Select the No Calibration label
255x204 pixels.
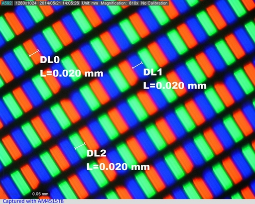point(154,3)
